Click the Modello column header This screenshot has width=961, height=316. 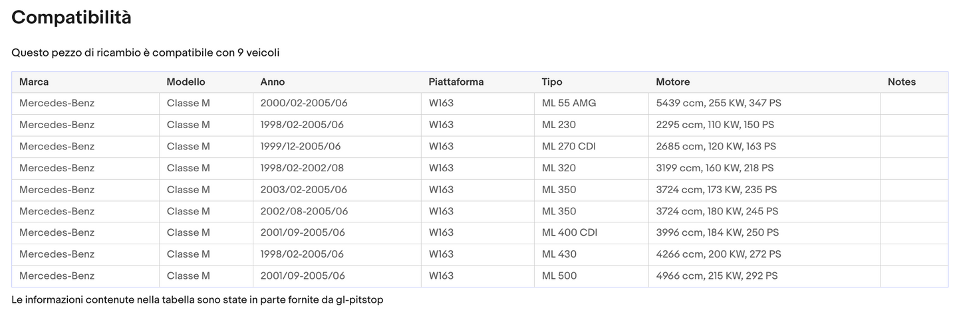186,82
